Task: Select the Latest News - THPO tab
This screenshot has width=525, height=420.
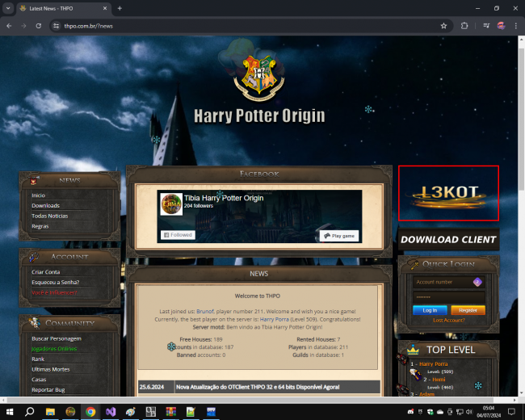Action: coord(64,8)
